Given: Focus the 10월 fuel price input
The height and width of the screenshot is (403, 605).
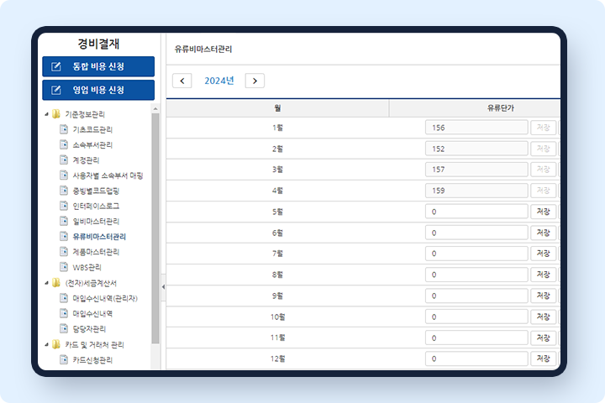Looking at the screenshot, I should (x=476, y=317).
